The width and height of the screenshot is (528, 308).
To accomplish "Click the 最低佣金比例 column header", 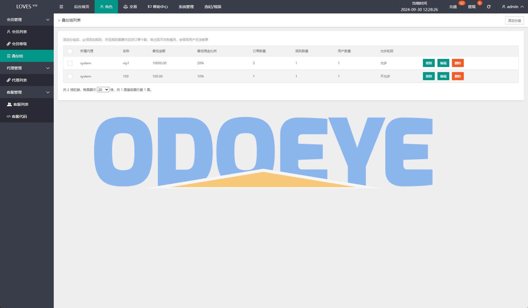I will pyautogui.click(x=207, y=51).
